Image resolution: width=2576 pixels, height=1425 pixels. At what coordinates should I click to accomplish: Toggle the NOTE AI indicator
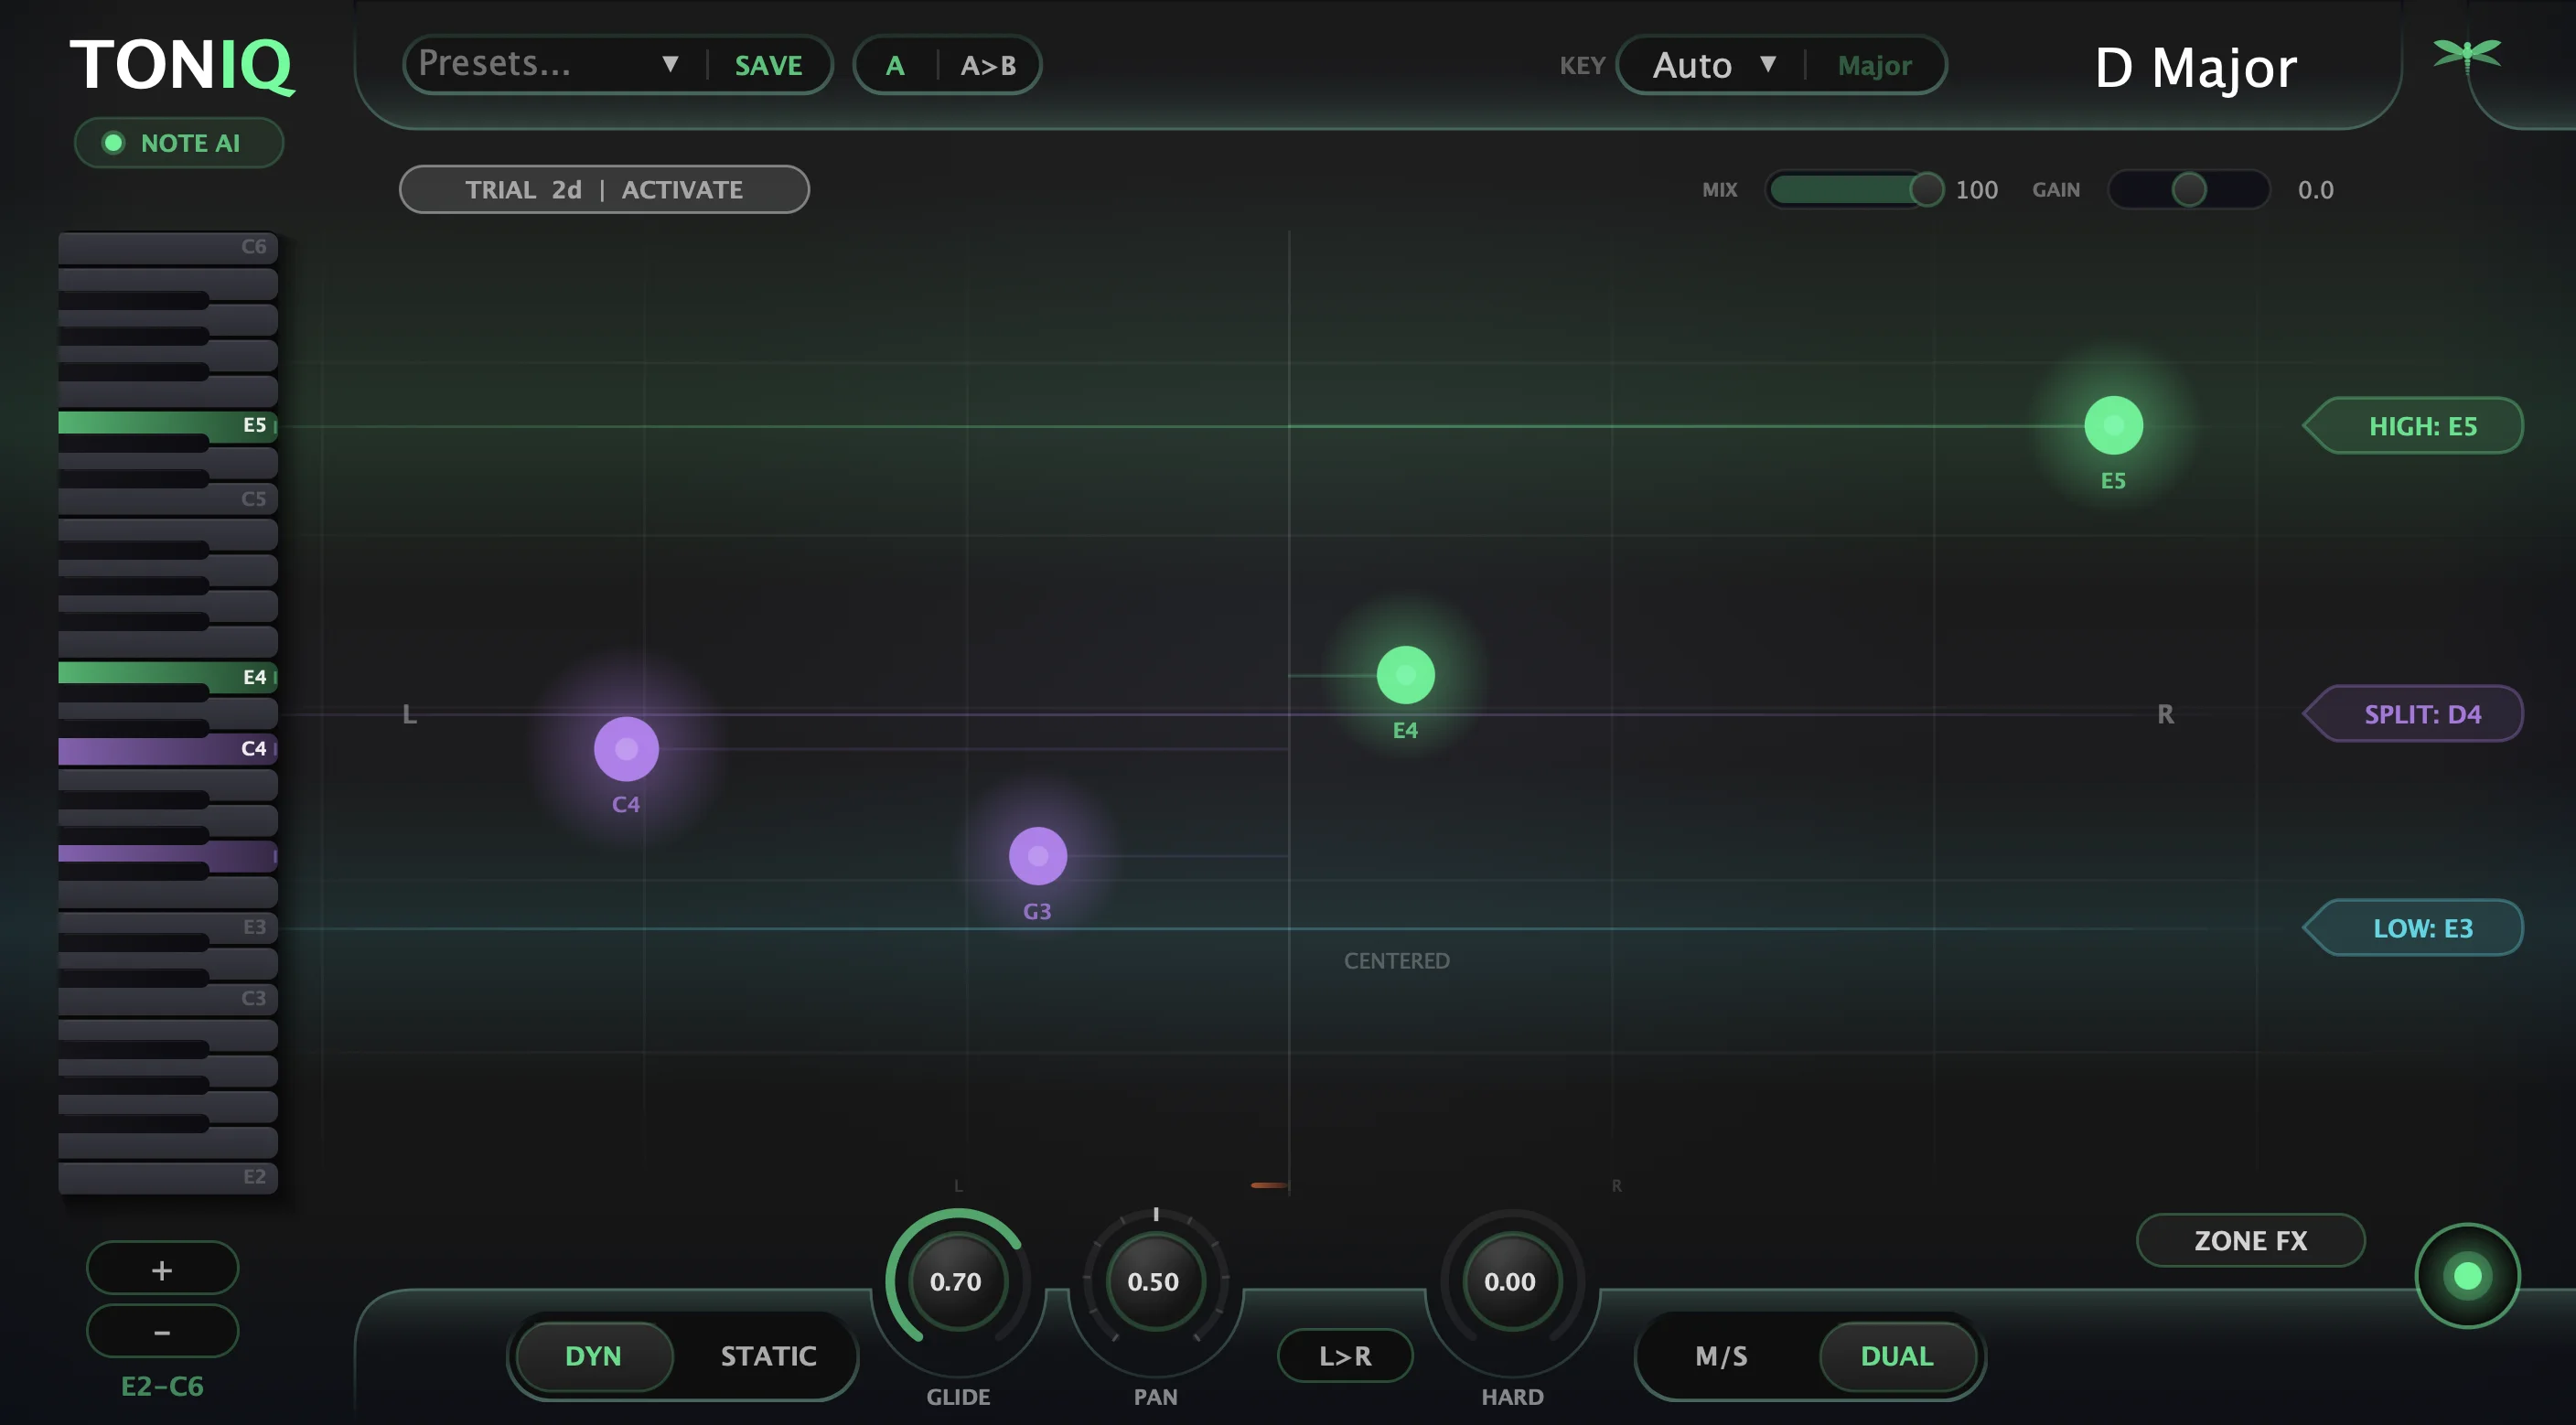point(179,143)
